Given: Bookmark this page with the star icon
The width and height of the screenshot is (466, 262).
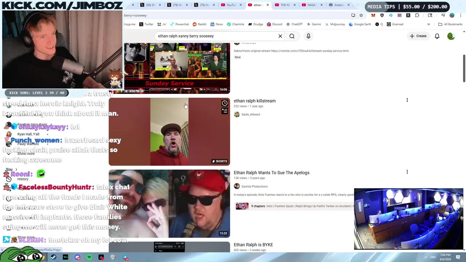Looking at the screenshot, I should pos(361,15).
